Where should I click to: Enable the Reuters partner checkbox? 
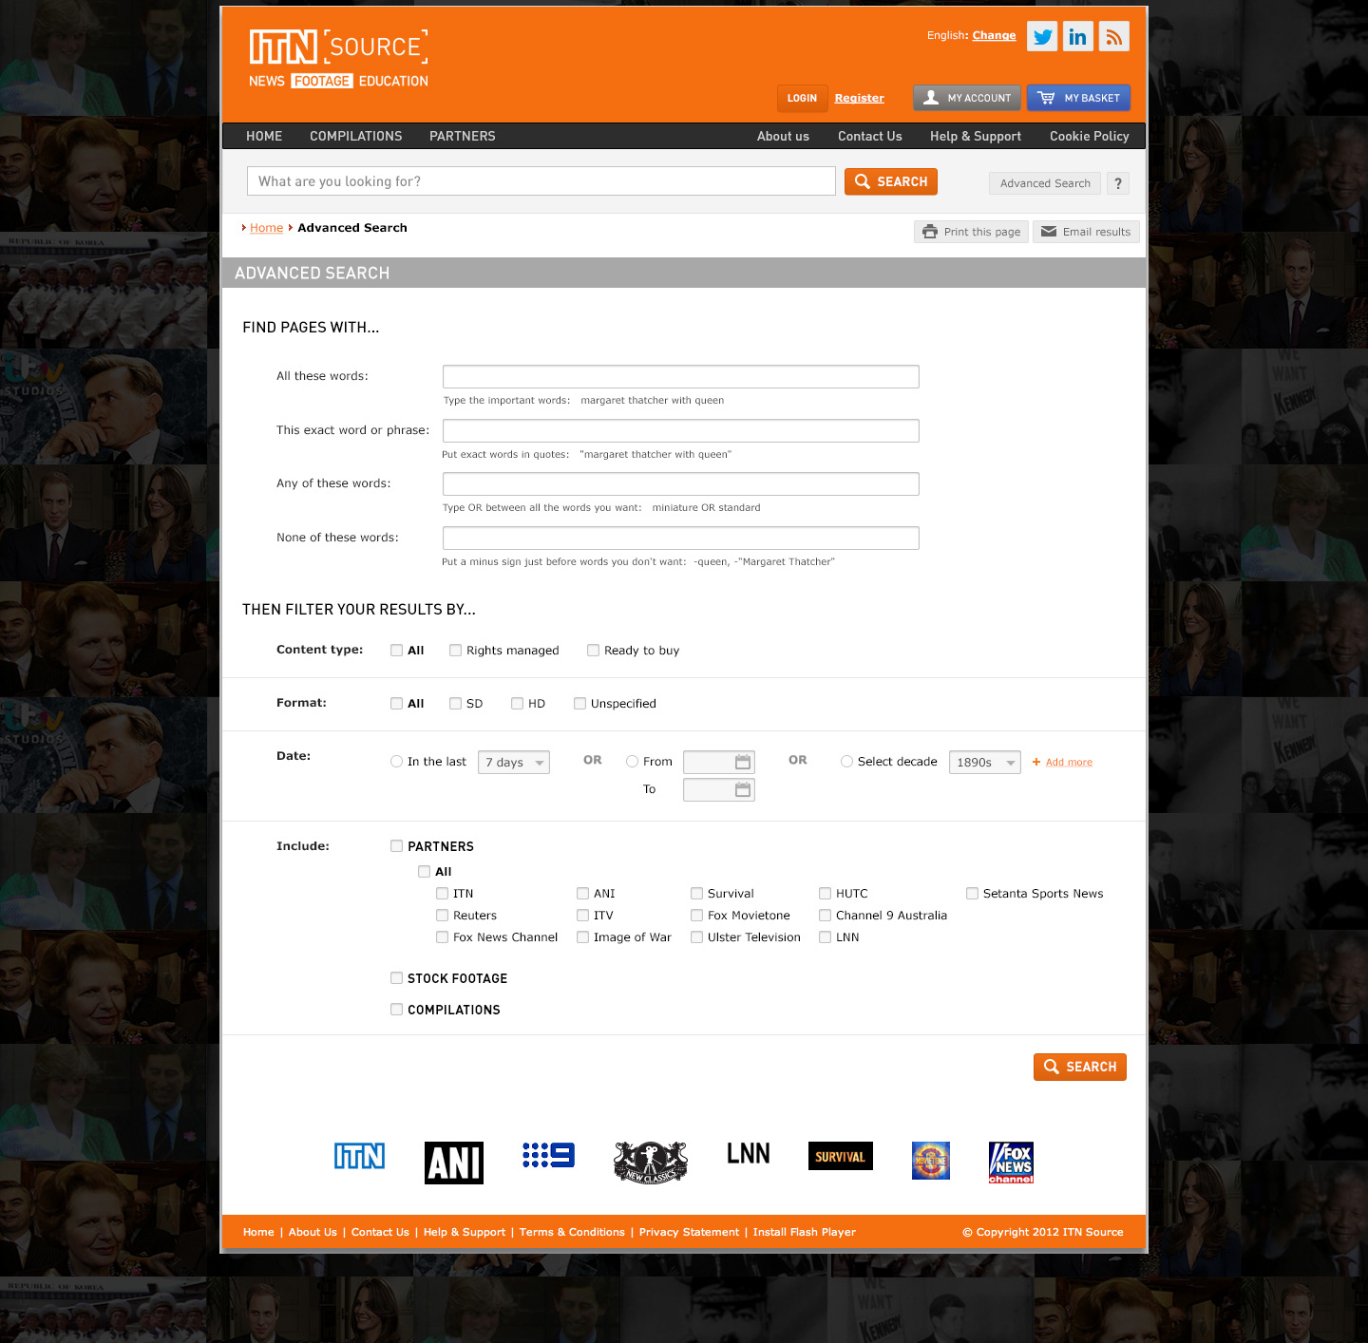point(442,915)
